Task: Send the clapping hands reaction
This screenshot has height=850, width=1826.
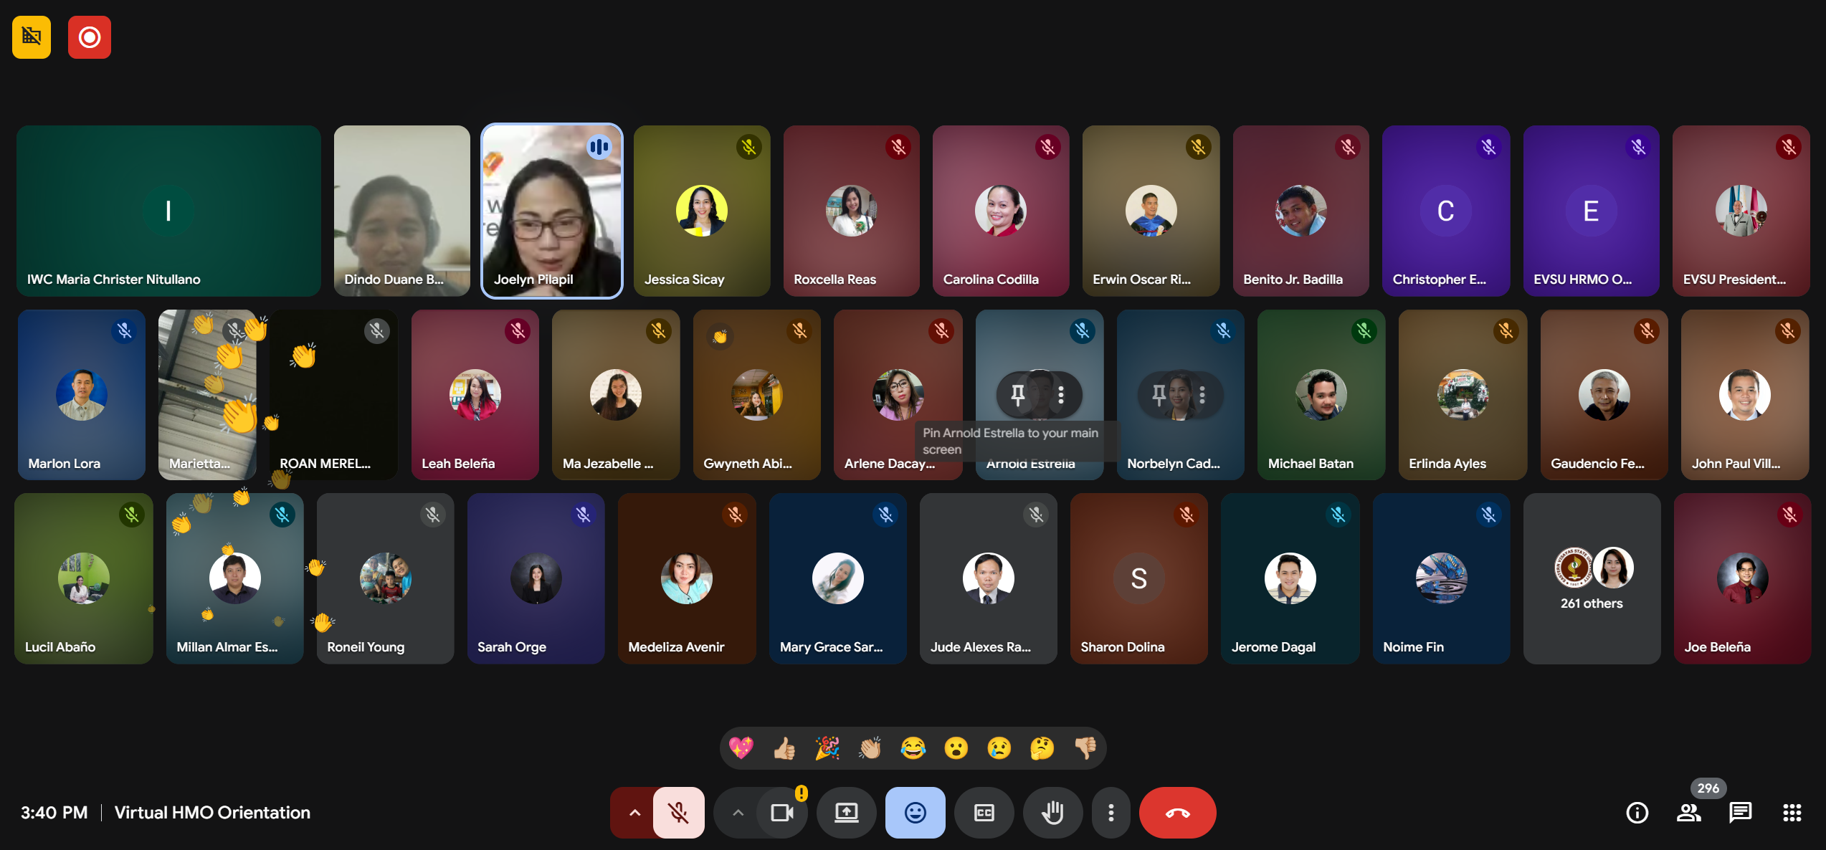Action: tap(870, 748)
